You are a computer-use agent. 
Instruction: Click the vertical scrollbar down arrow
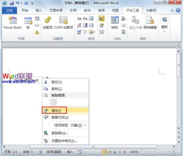point(179,128)
